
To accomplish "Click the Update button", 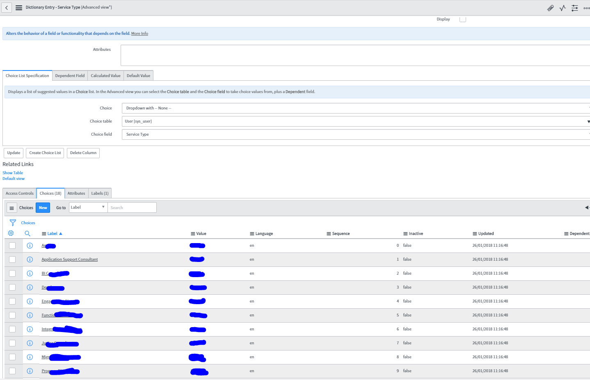I will 14,153.
